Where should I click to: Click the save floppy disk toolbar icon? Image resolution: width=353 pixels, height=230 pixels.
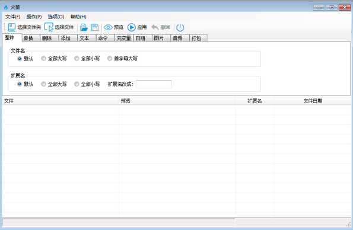point(95,27)
